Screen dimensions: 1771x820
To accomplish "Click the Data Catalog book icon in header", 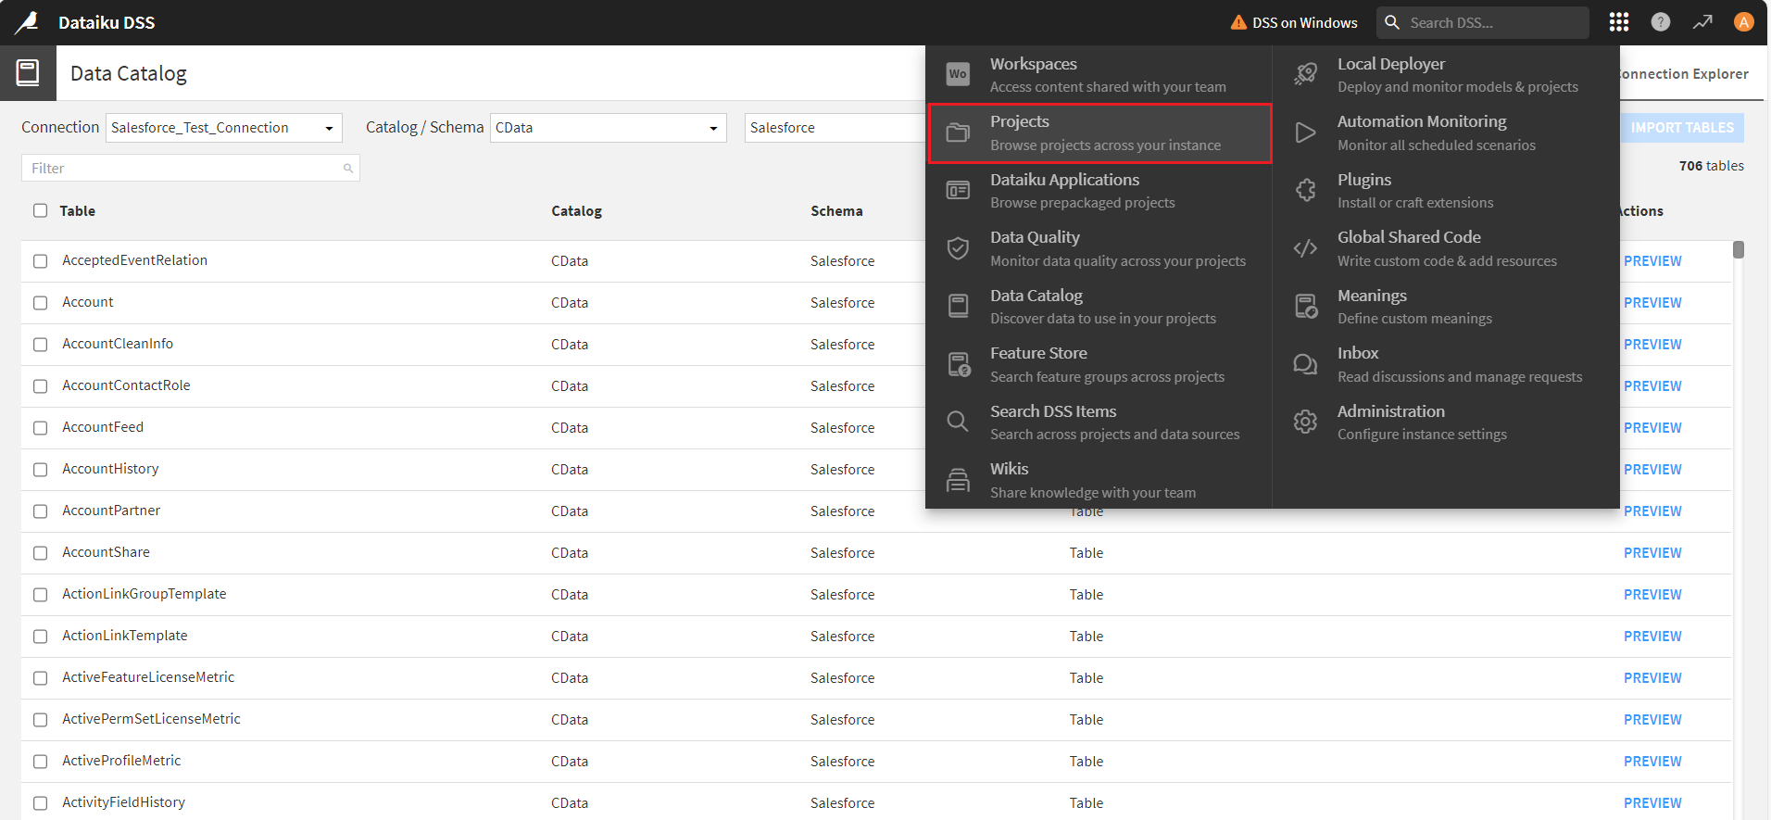I will (x=28, y=73).
